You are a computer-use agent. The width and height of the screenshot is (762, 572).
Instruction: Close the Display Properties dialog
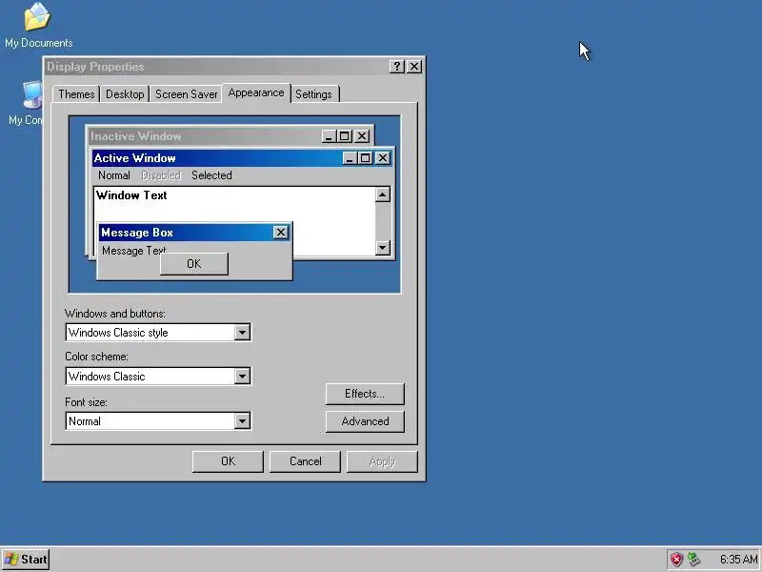tap(414, 67)
